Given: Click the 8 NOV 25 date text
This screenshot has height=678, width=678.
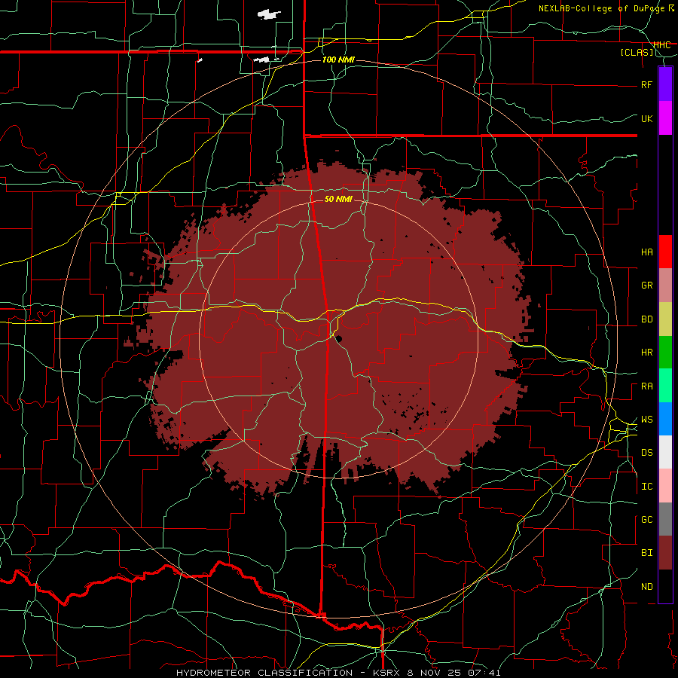Looking at the screenshot, I should 434,673.
